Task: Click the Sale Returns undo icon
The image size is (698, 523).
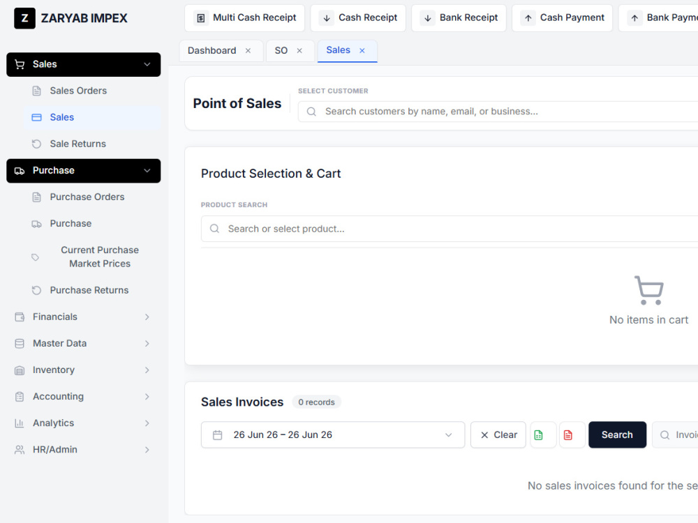Action: (36, 144)
